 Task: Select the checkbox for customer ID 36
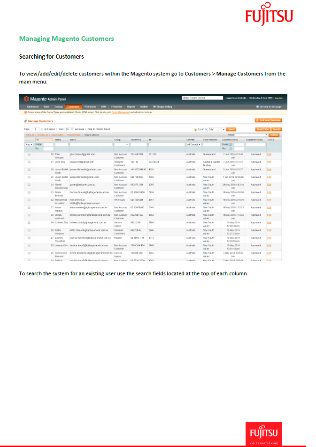(29, 170)
